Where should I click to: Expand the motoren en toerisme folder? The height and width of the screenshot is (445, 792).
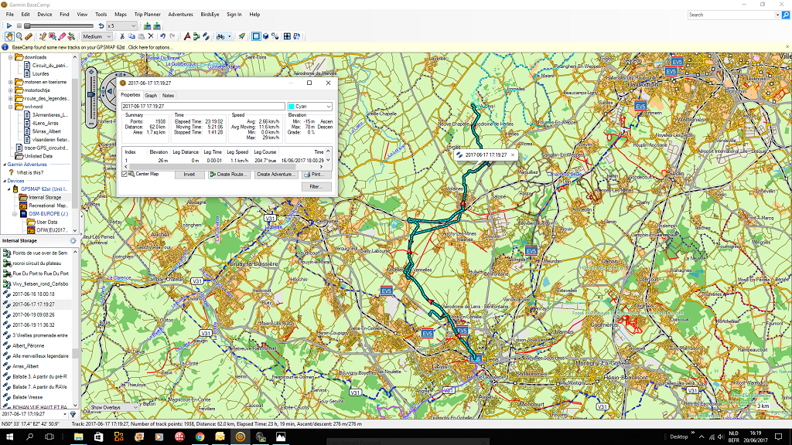click(11, 82)
